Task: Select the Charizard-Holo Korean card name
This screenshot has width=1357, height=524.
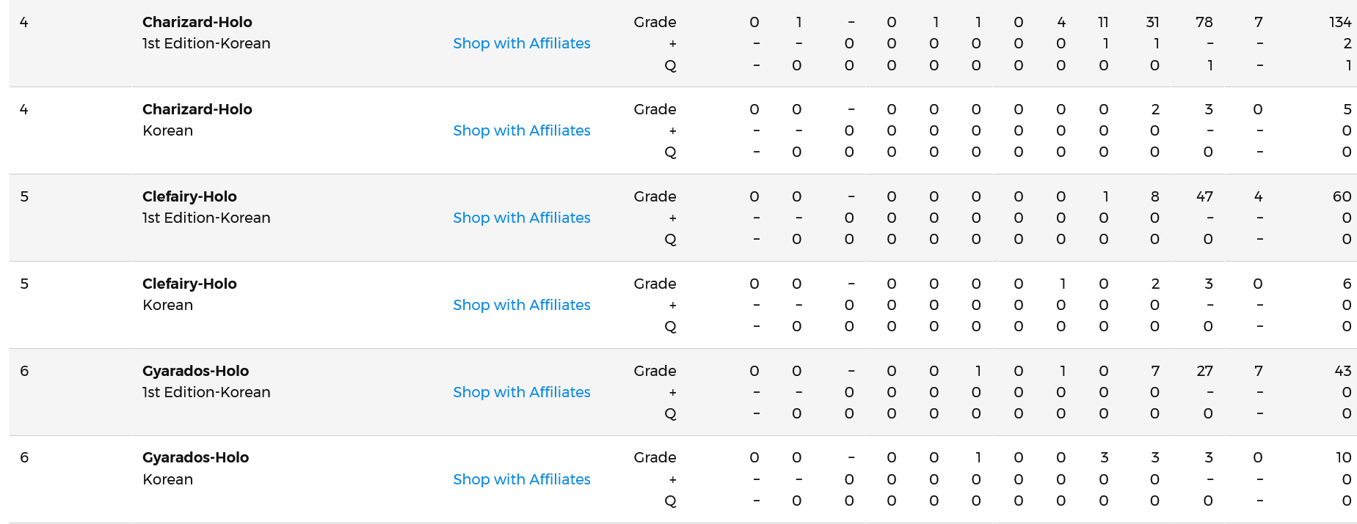Action: [197, 109]
